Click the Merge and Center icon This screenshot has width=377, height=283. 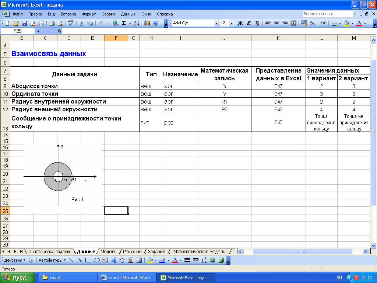click(x=293, y=23)
